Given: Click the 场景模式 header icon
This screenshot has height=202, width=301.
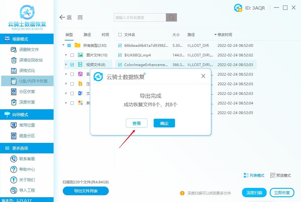Looking at the screenshot, I should (x=7, y=39).
